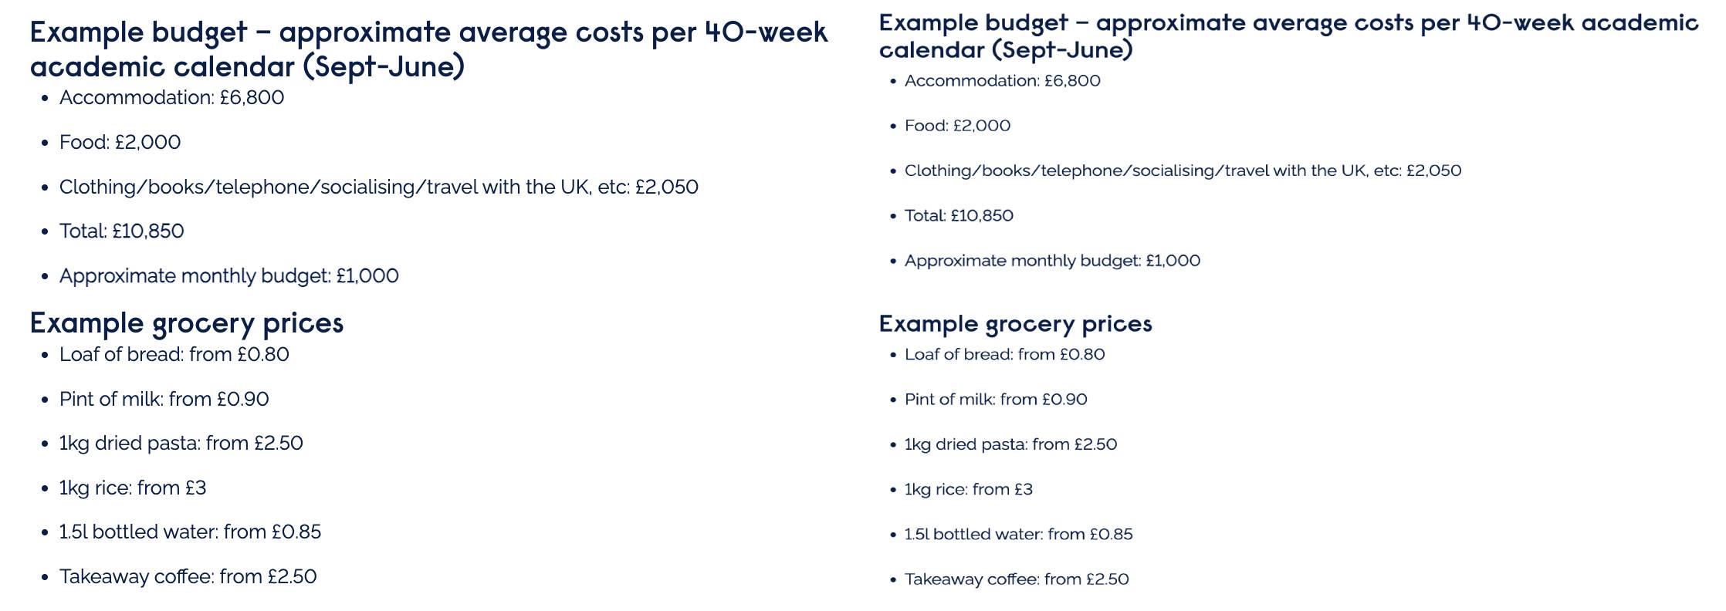Screen dimensions: 1726x611
Task: Select 'Accommodation: £6,800' in the smaller-text list
Action: tap(1002, 81)
